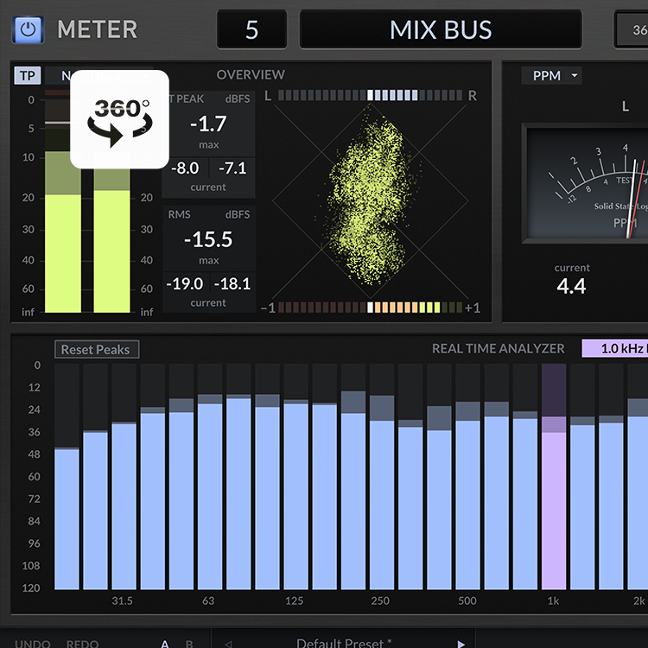
Task: Go to next preset with right arrow
Action: pyautogui.click(x=461, y=644)
